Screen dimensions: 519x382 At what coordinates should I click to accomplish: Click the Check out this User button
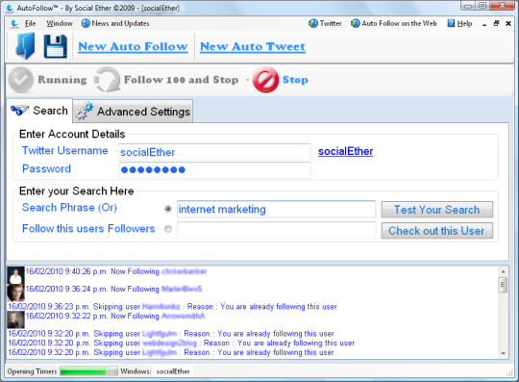(x=437, y=231)
